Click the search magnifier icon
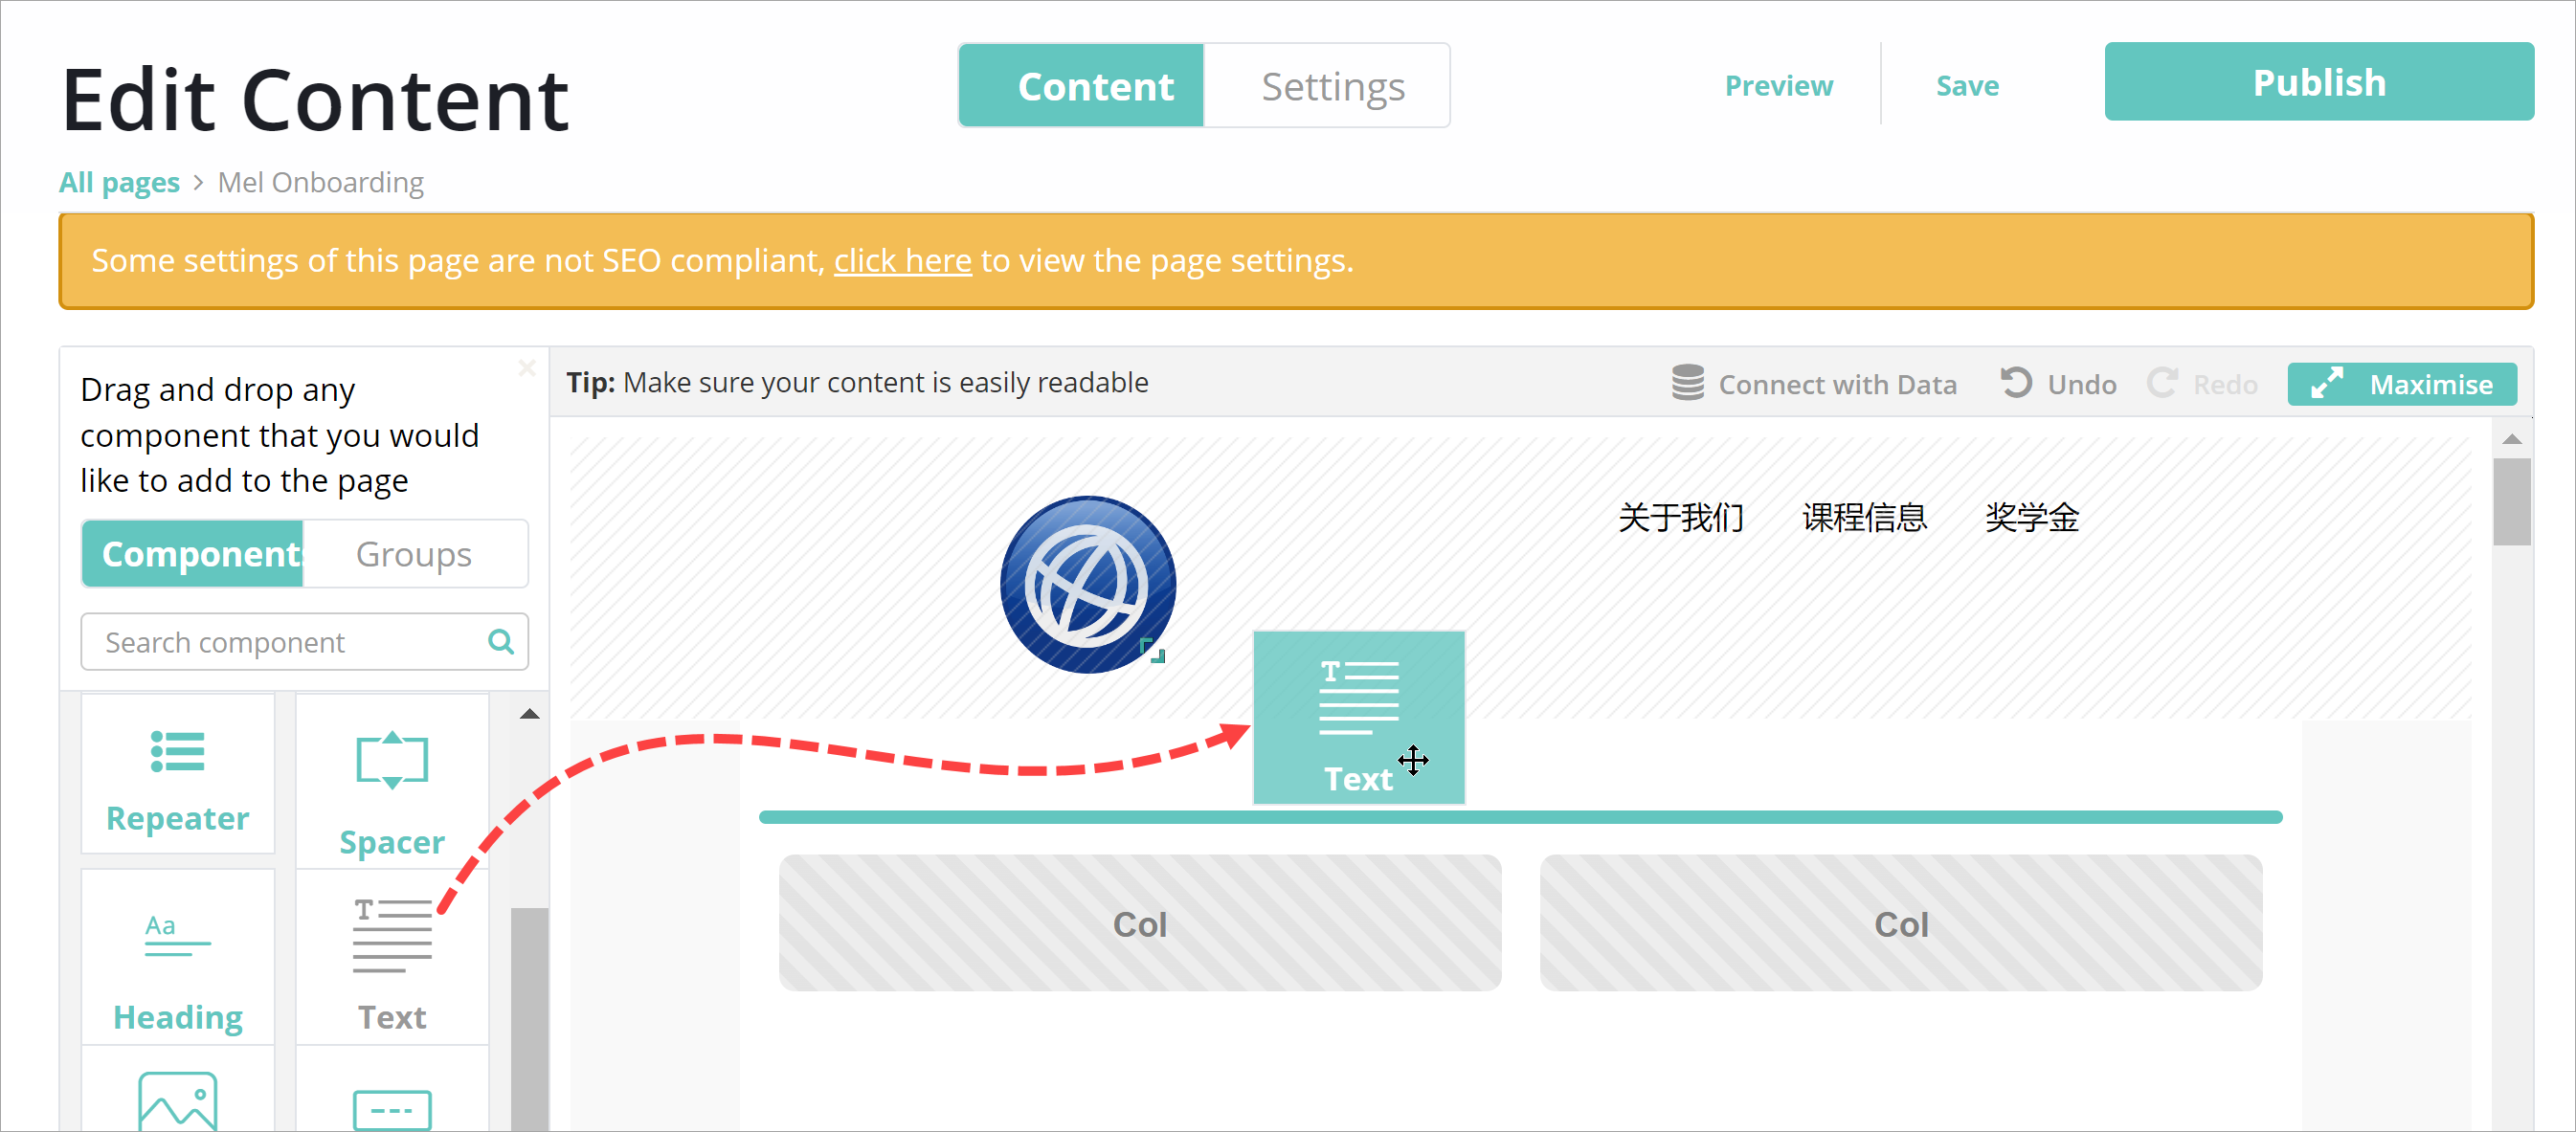2576x1132 pixels. (x=501, y=642)
